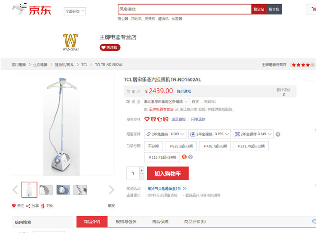The width and height of the screenshot is (316, 233).
Task: Click the orange badge after 24-period installment
Action: pyautogui.click(x=184, y=157)
